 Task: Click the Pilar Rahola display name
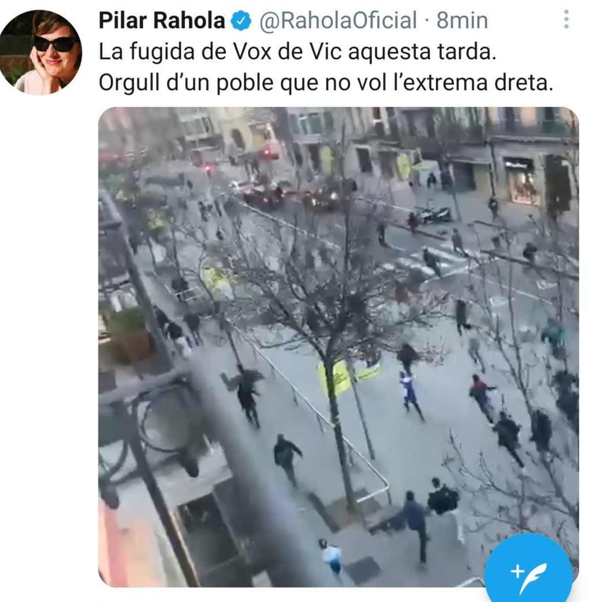(x=162, y=20)
